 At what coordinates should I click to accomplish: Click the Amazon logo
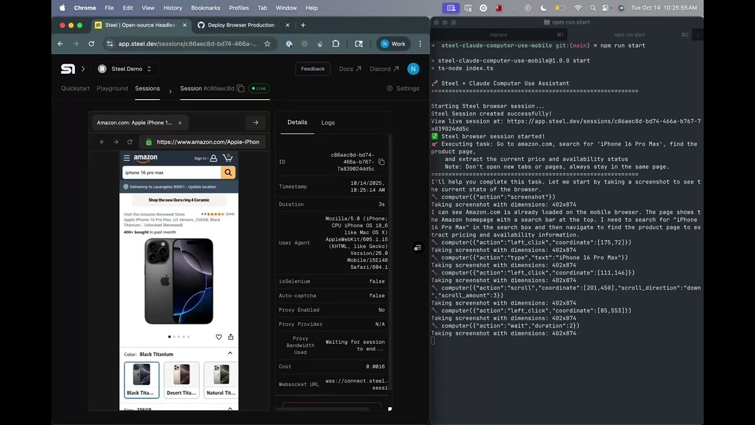pyautogui.click(x=145, y=158)
